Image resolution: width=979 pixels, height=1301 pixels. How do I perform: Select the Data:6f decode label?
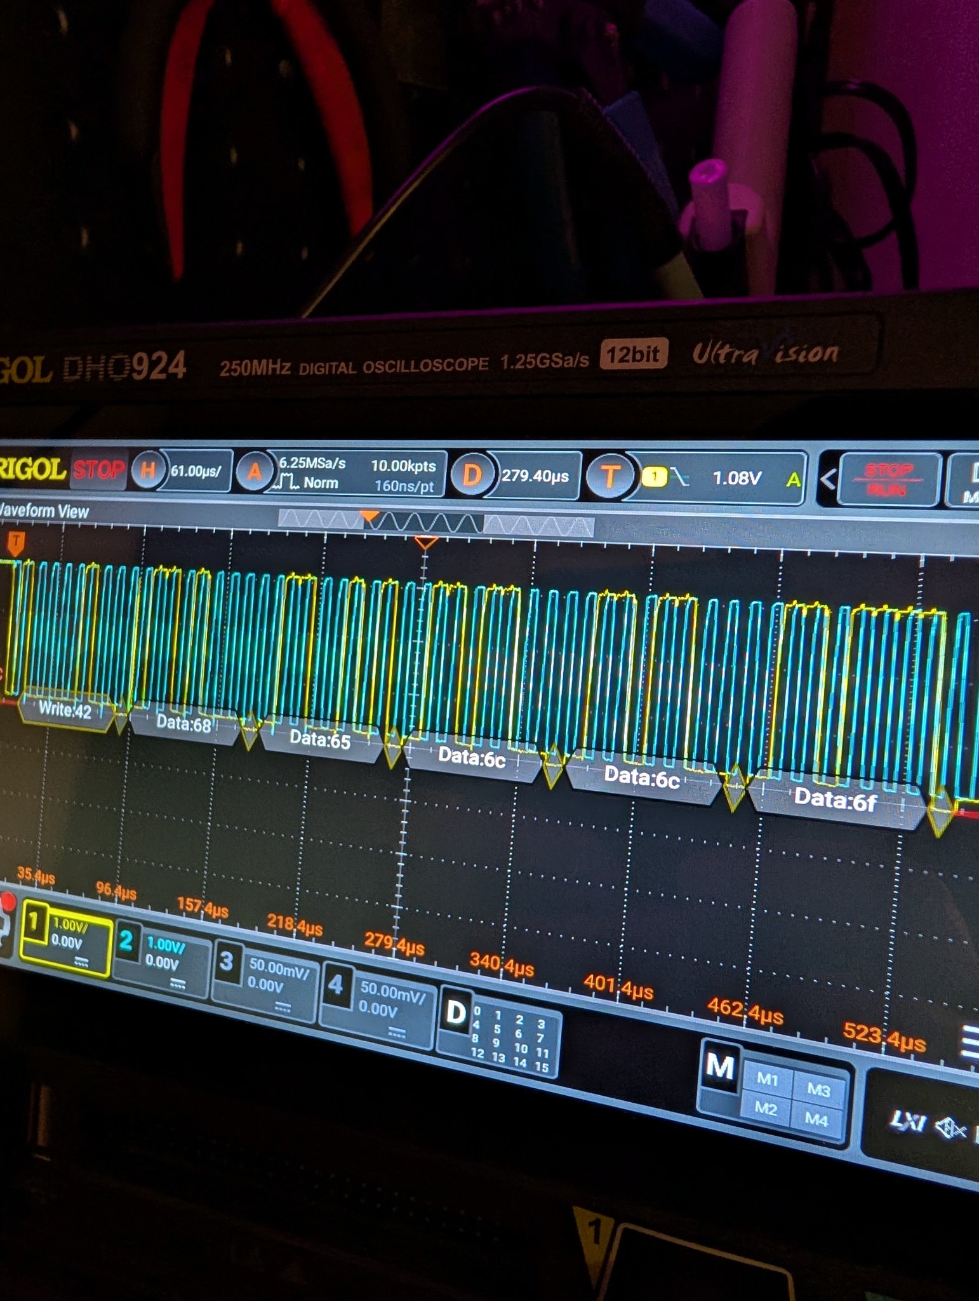click(835, 800)
